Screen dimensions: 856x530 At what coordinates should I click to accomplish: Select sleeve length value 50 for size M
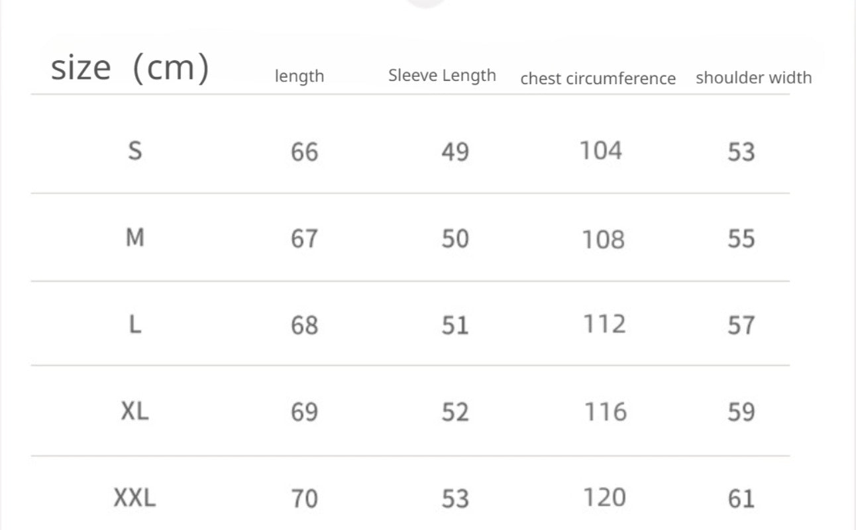455,238
